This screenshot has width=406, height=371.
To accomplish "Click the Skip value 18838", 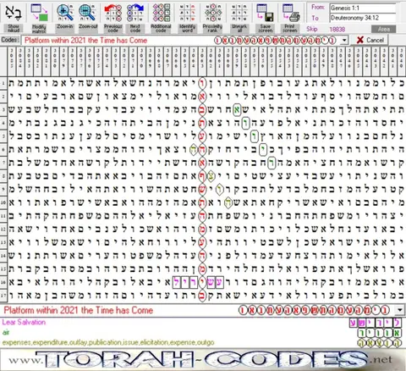I will tap(337, 29).
